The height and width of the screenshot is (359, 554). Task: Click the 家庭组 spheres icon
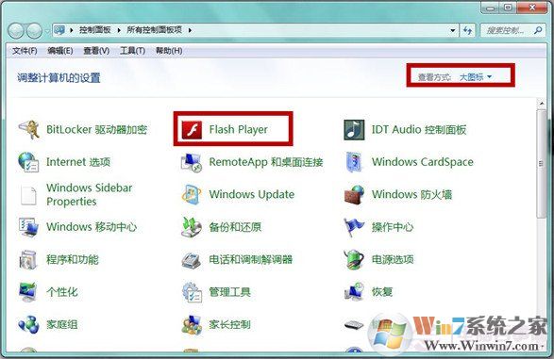(x=28, y=324)
